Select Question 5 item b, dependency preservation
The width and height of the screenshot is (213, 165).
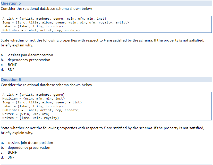point(29,60)
